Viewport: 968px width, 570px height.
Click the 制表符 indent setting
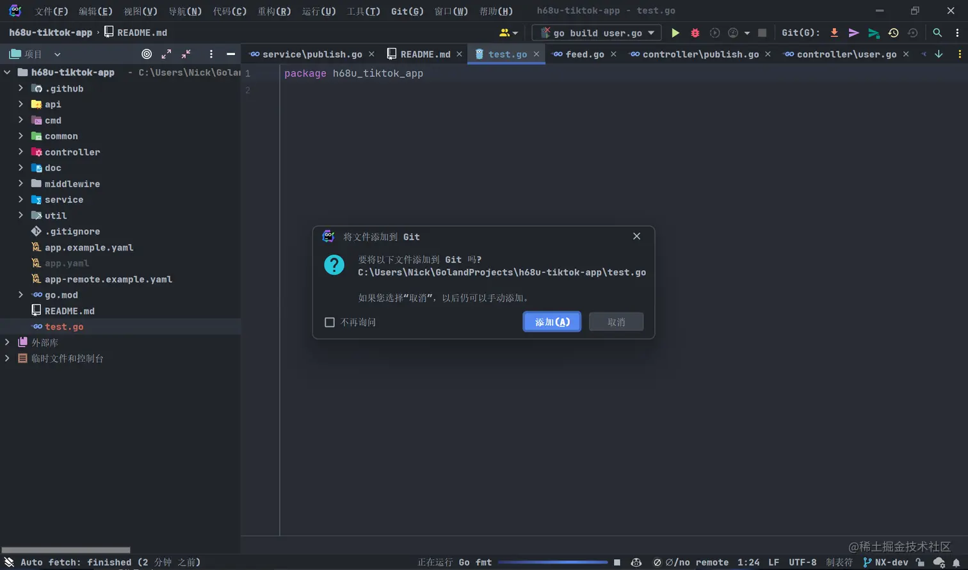coord(839,562)
